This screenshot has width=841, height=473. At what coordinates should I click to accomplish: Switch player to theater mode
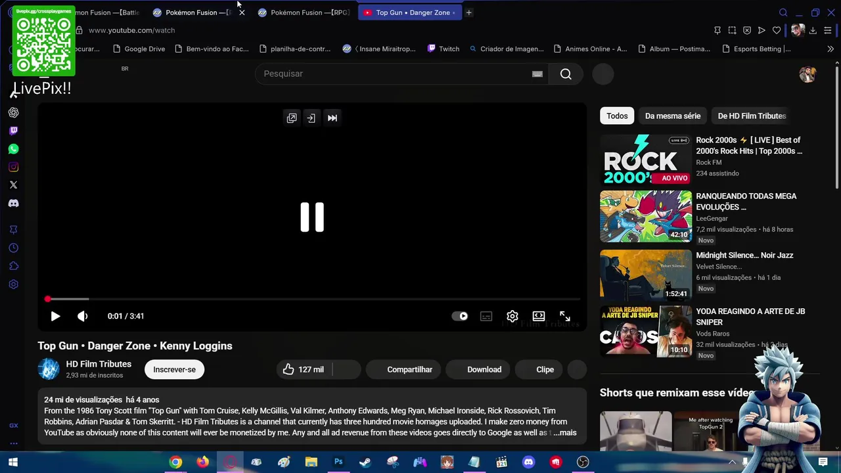(x=539, y=316)
